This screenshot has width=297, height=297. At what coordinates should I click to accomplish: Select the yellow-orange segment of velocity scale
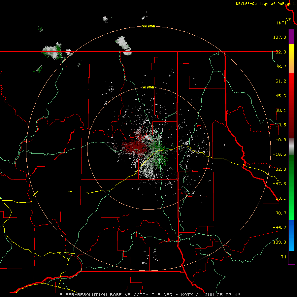(291, 59)
